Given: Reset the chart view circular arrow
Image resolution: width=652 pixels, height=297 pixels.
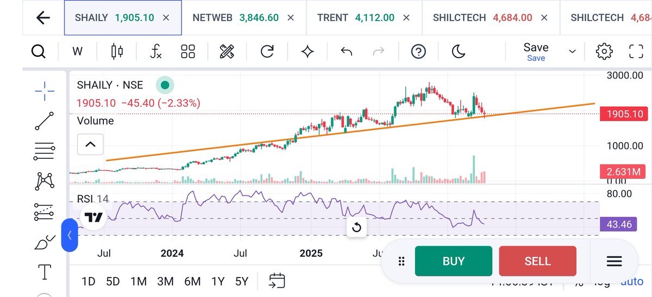Looking at the screenshot, I should [356, 228].
